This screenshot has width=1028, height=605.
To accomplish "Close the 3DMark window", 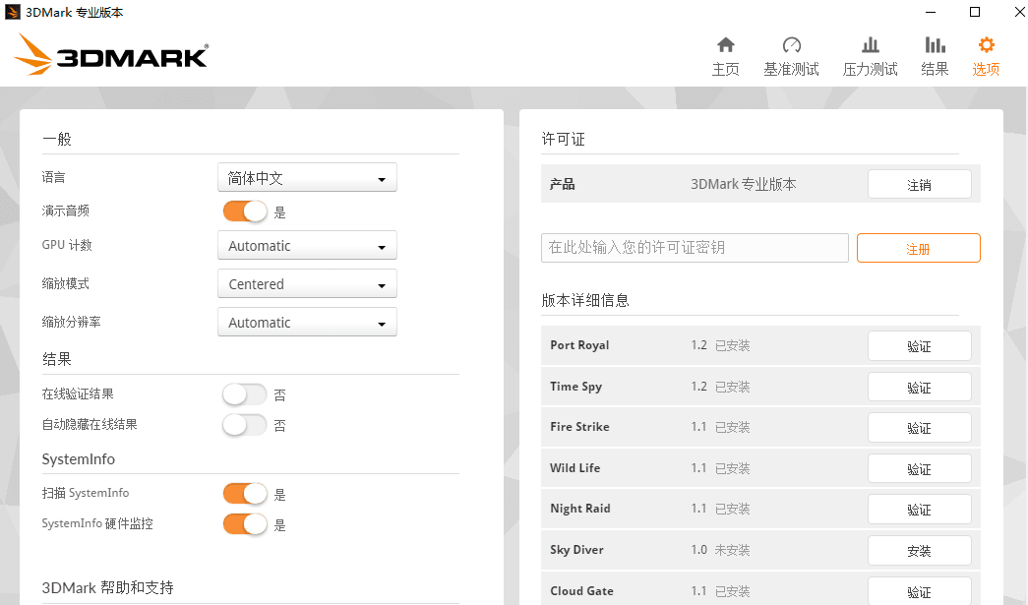I will click(1019, 12).
